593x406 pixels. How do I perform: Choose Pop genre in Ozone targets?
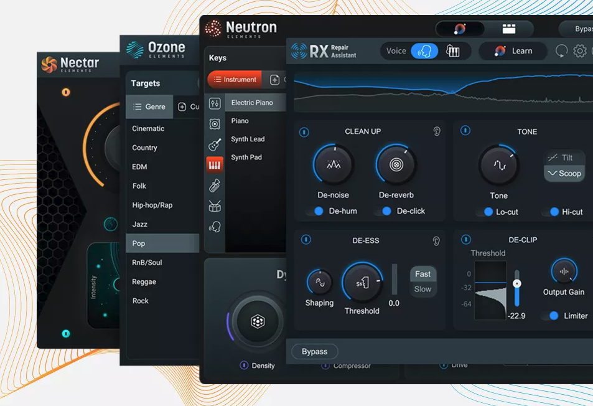(x=162, y=243)
